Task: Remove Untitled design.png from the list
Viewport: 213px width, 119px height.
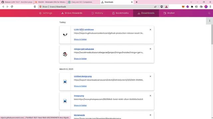Action: pyautogui.click(x=150, y=76)
